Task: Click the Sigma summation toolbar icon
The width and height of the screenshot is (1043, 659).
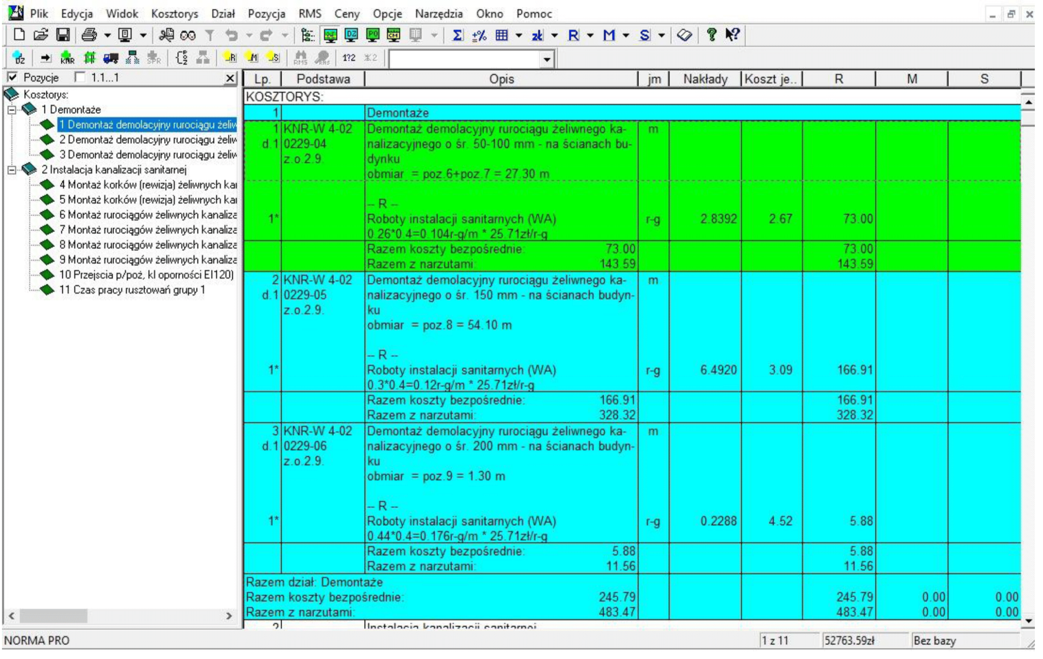Action: 457,35
